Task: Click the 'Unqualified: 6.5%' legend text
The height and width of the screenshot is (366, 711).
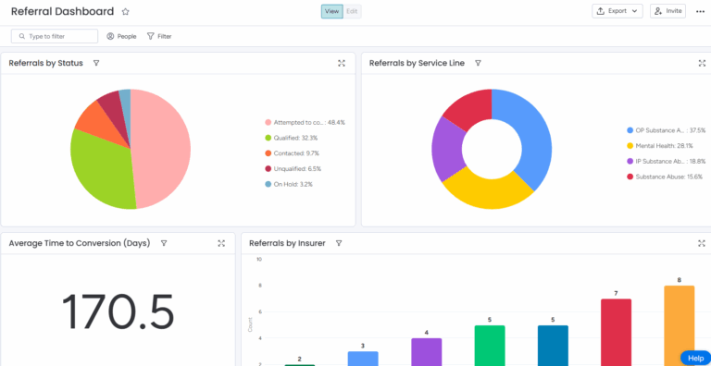Action: click(297, 168)
